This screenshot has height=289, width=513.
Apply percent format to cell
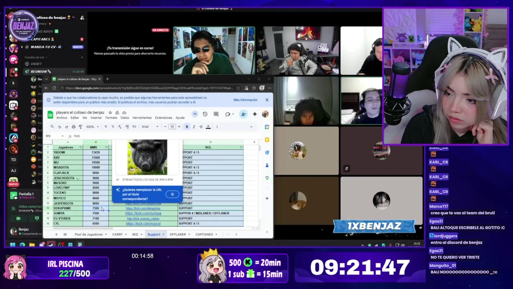pos(113,127)
